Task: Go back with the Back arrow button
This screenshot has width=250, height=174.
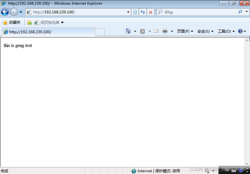Action: (5, 12)
